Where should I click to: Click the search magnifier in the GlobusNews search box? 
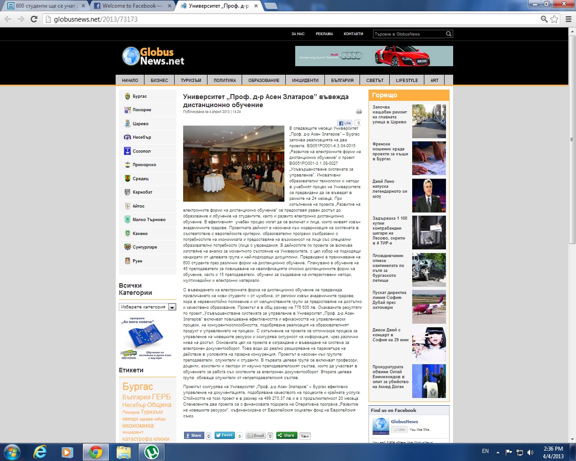click(449, 34)
